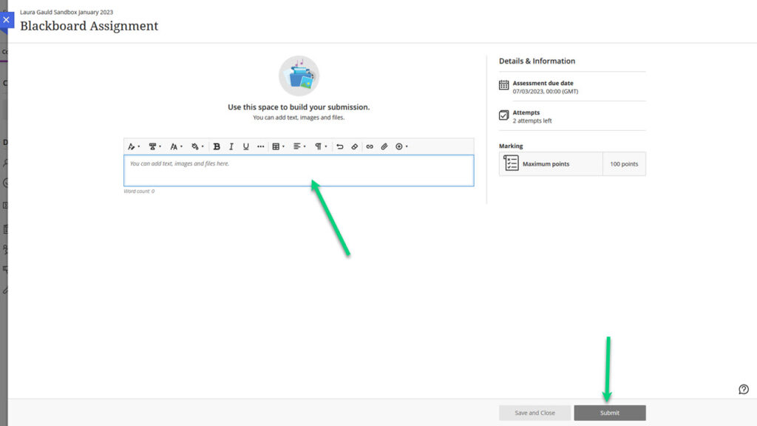The width and height of the screenshot is (757, 426).
Task: Close the Blackboard Assignment panel
Action: (x=6, y=20)
